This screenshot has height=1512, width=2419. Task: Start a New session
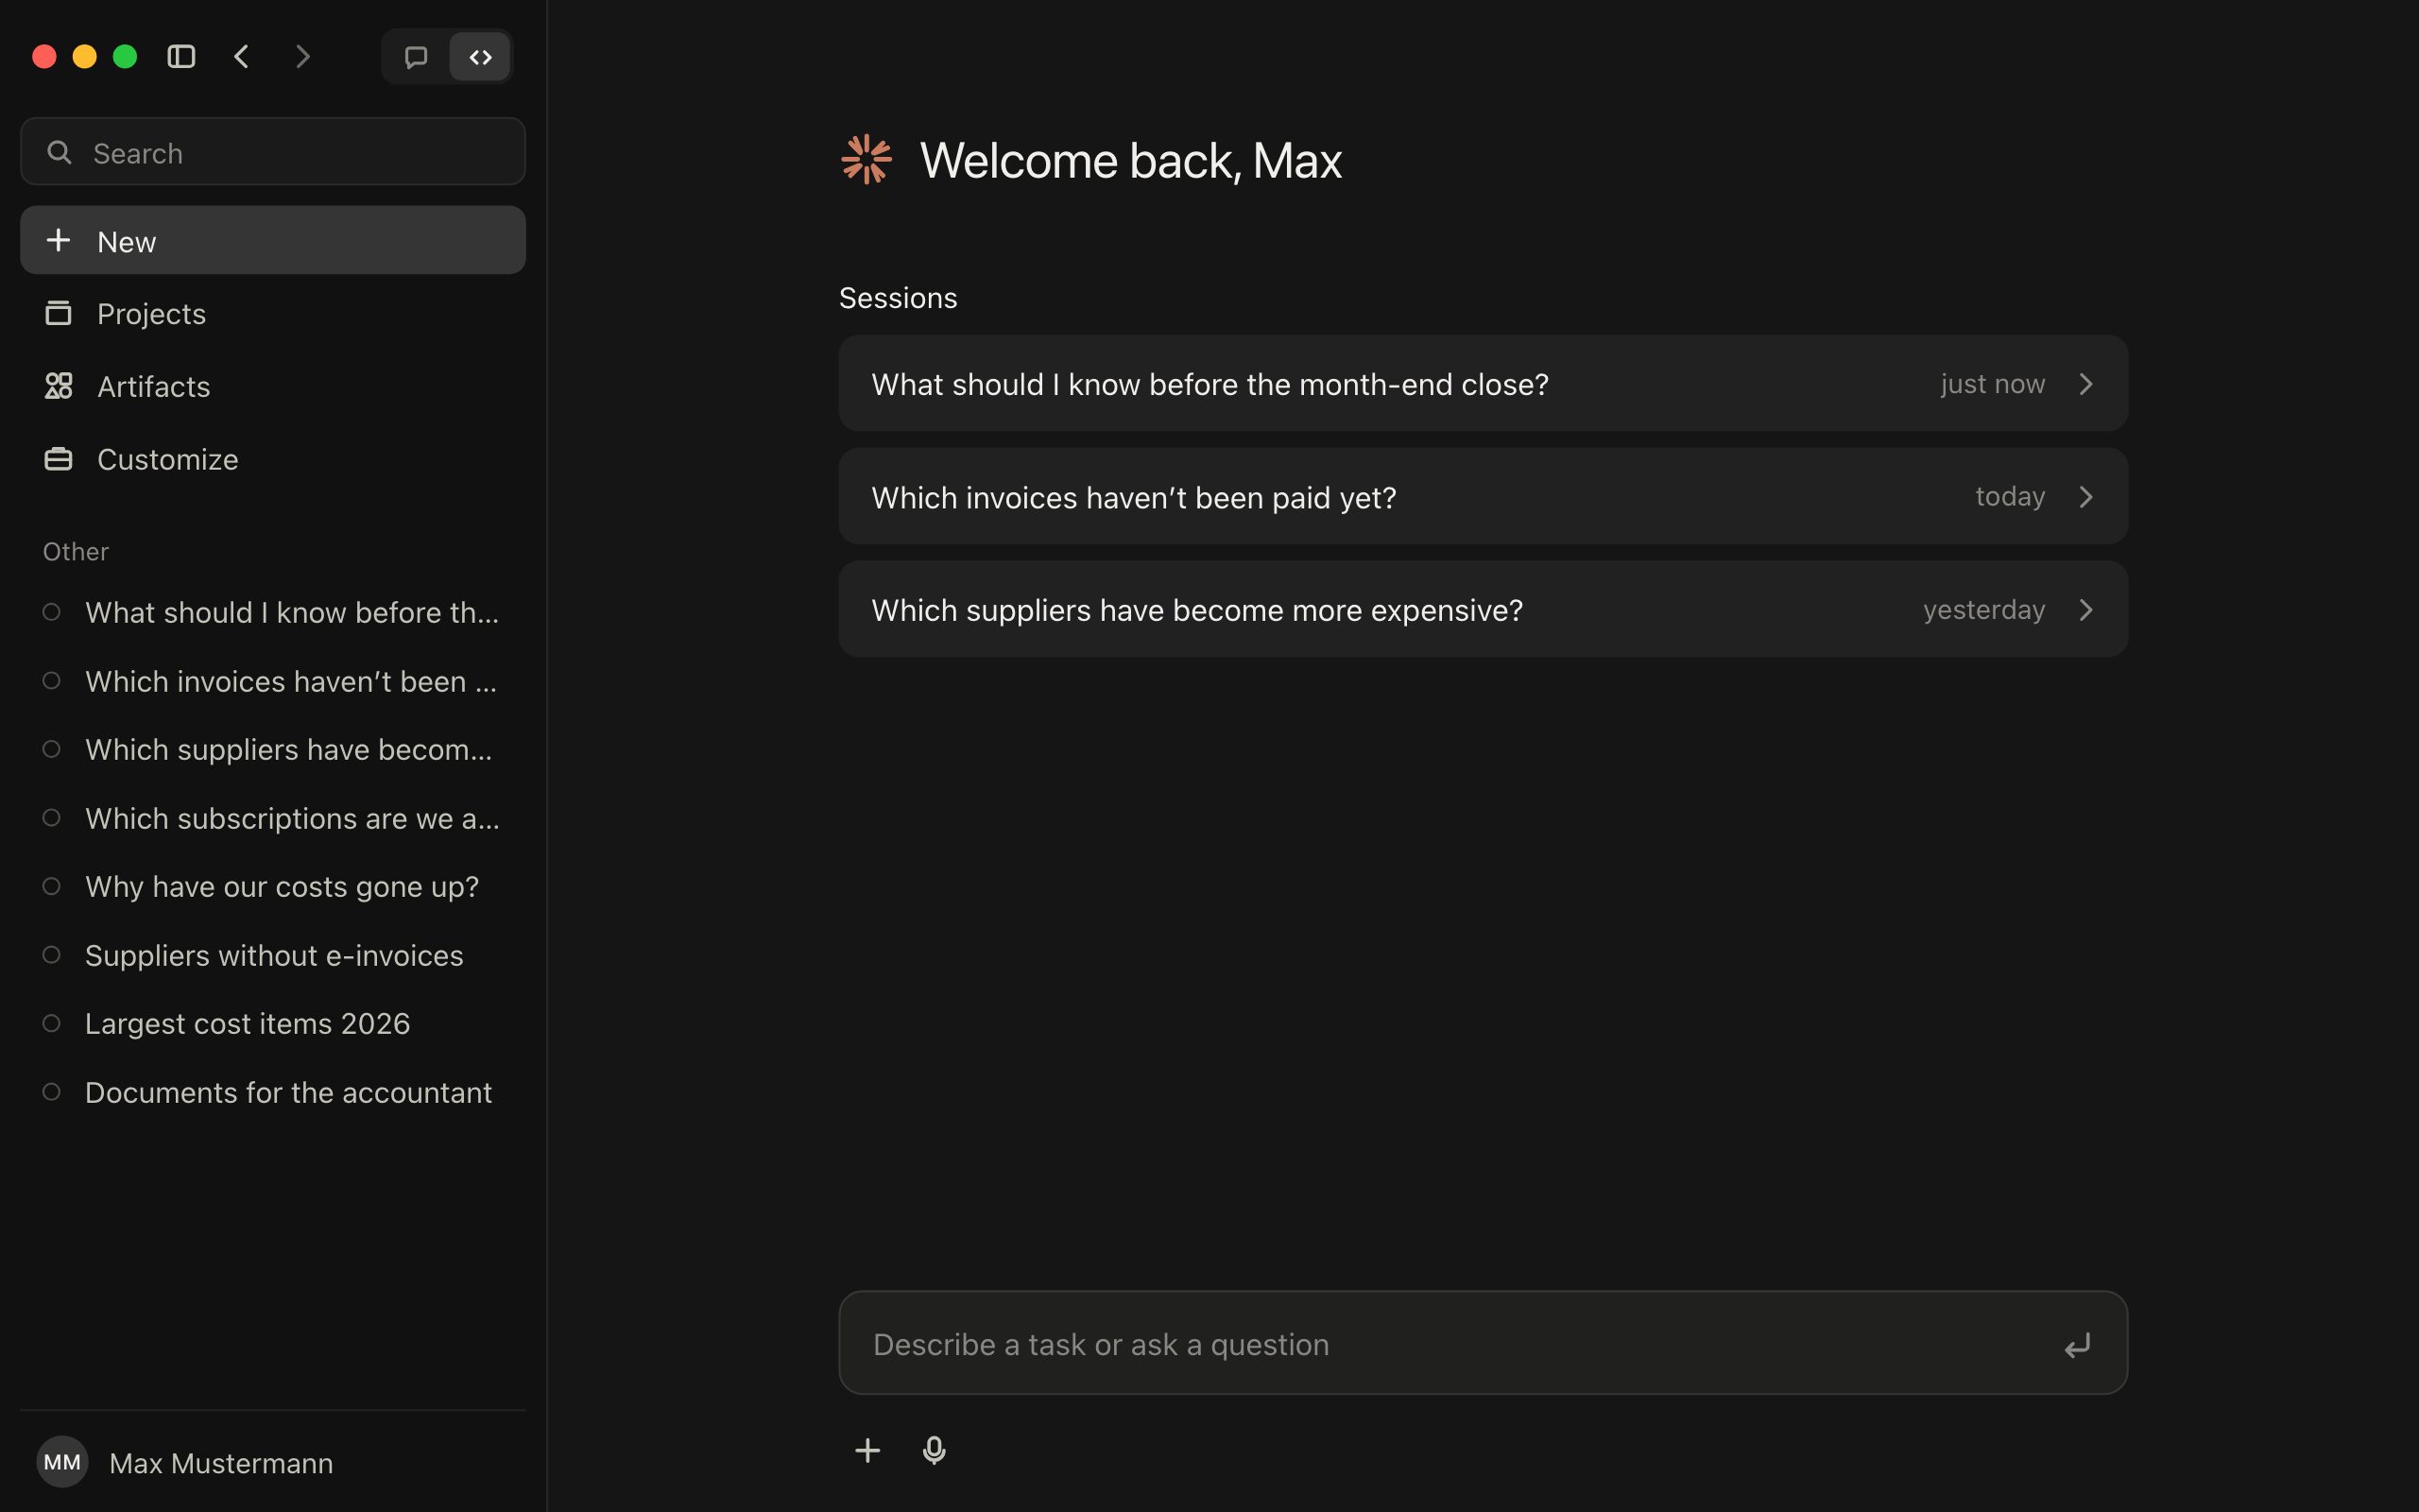pos(273,241)
